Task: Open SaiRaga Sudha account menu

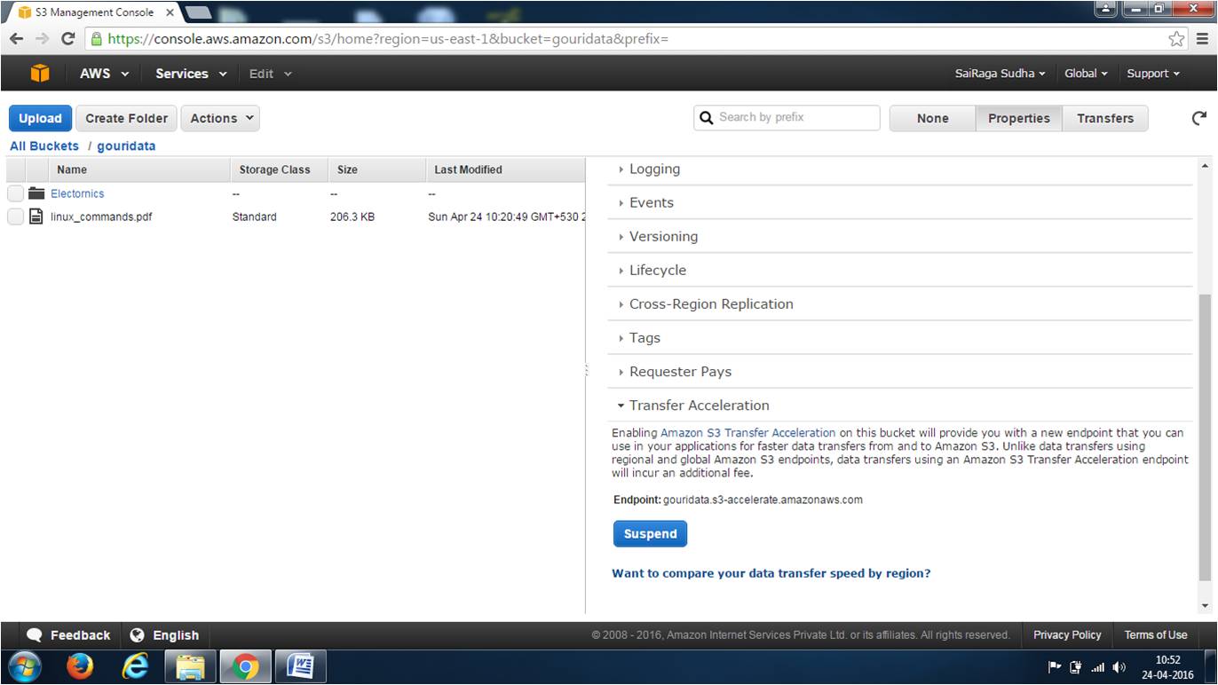Action: point(1000,74)
